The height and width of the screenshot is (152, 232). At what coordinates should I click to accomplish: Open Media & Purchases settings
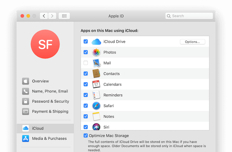coord(45,139)
